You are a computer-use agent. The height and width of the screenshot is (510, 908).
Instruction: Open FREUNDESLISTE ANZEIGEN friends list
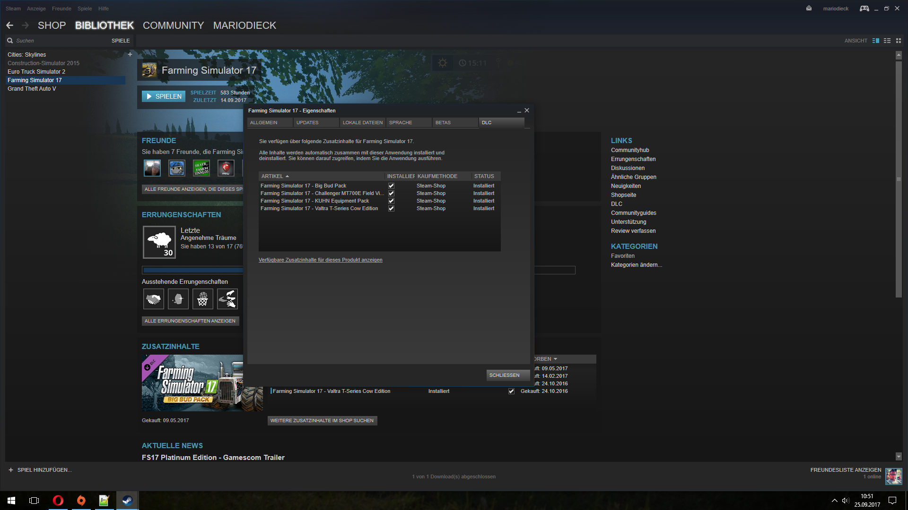[846, 470]
